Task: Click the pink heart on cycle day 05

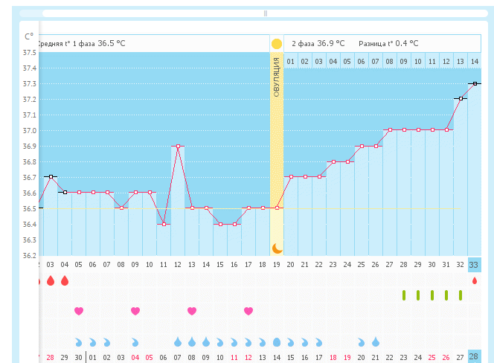Action: [x=78, y=311]
